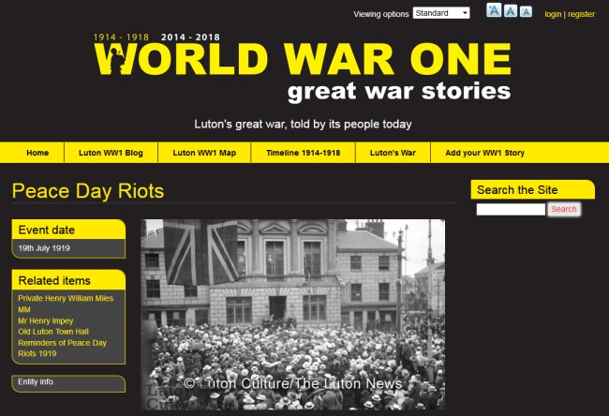The height and width of the screenshot is (416, 609).
Task: Follow the Old Luton Town Hall link
Action: pyautogui.click(x=53, y=332)
